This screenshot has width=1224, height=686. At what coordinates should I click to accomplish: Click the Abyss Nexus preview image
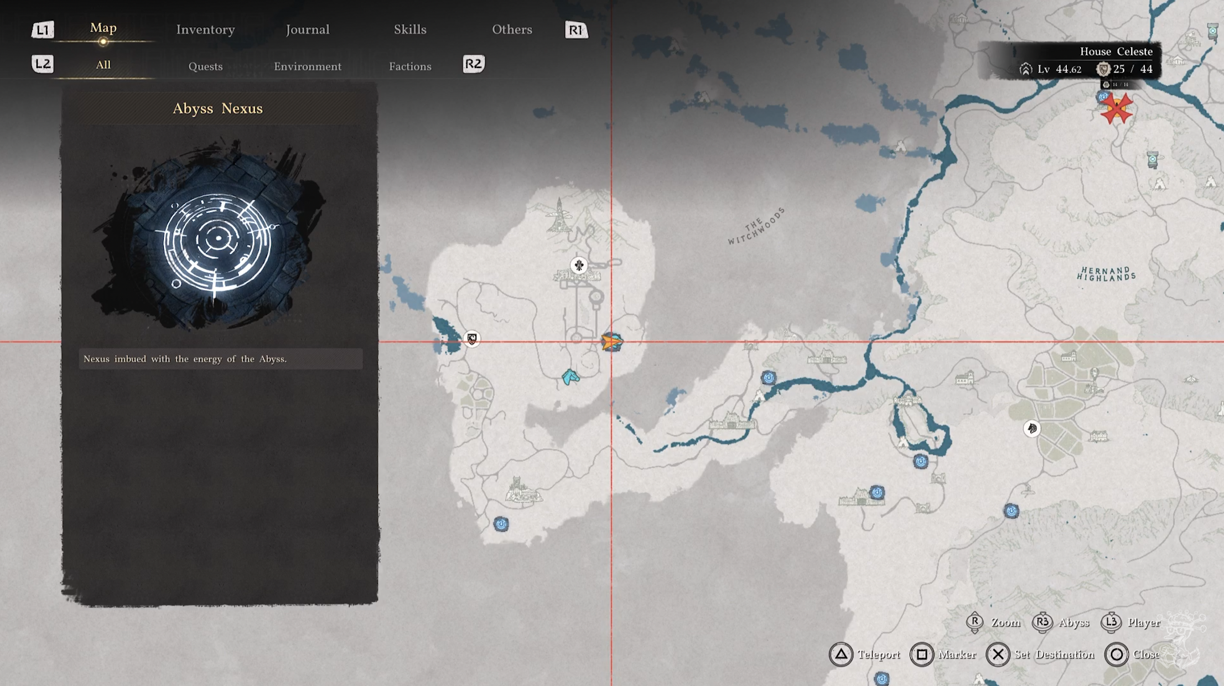[217, 238]
